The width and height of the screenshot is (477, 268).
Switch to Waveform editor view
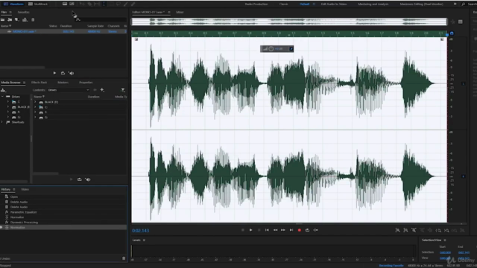(13, 4)
